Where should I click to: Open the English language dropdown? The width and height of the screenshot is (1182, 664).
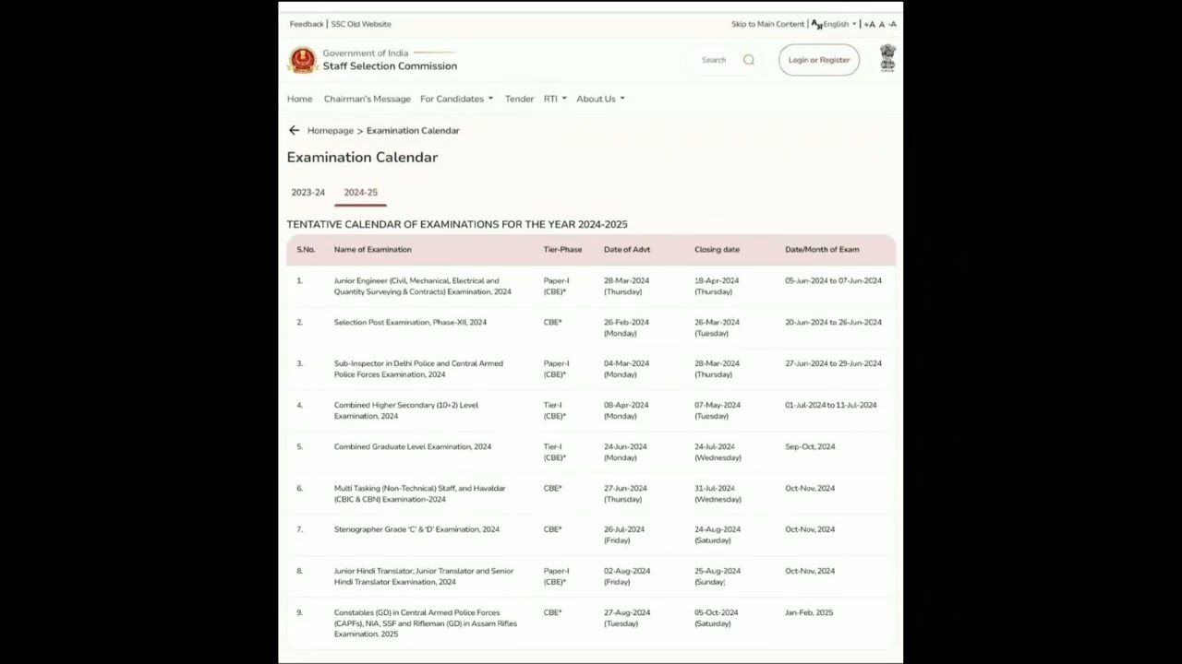click(x=839, y=24)
